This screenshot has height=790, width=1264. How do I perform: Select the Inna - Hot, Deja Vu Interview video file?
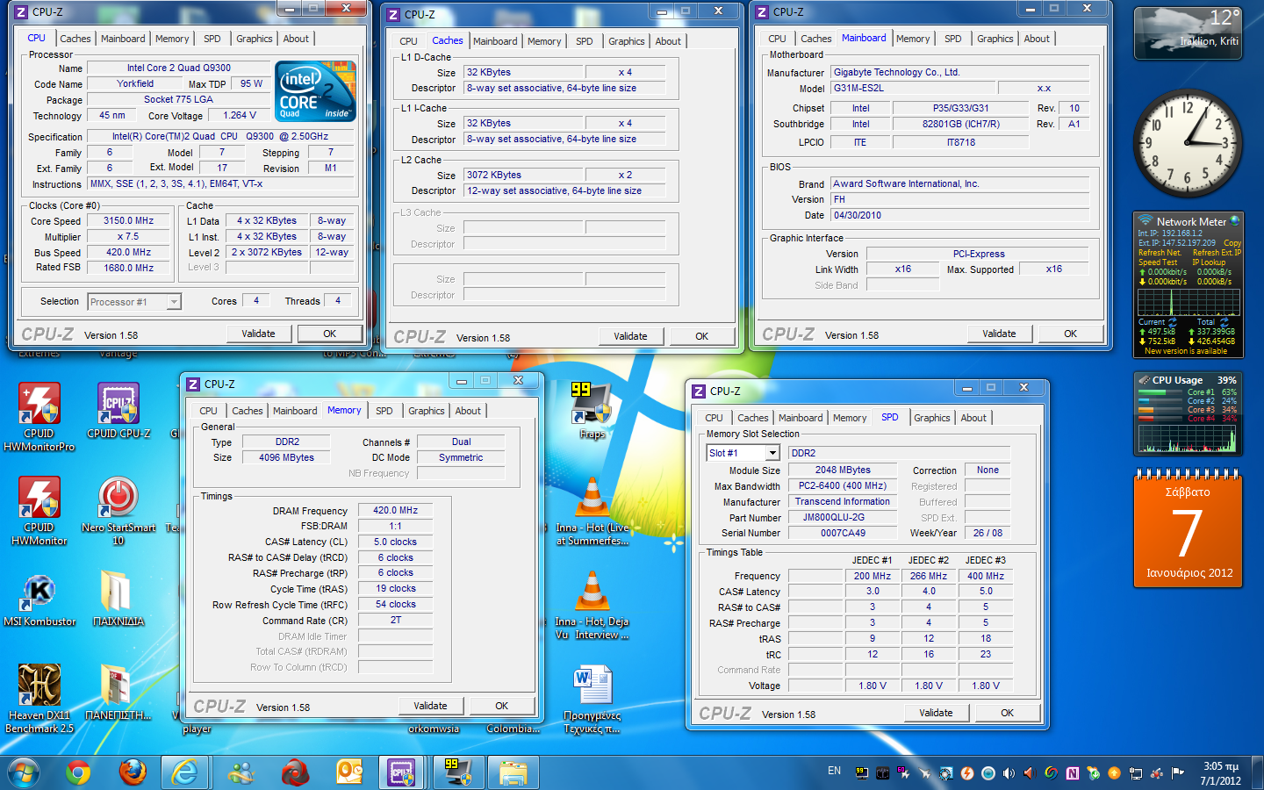tap(592, 606)
